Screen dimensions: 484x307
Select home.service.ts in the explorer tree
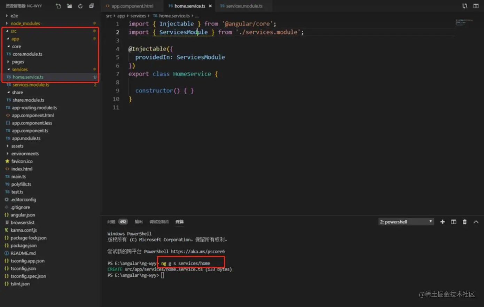pos(28,77)
